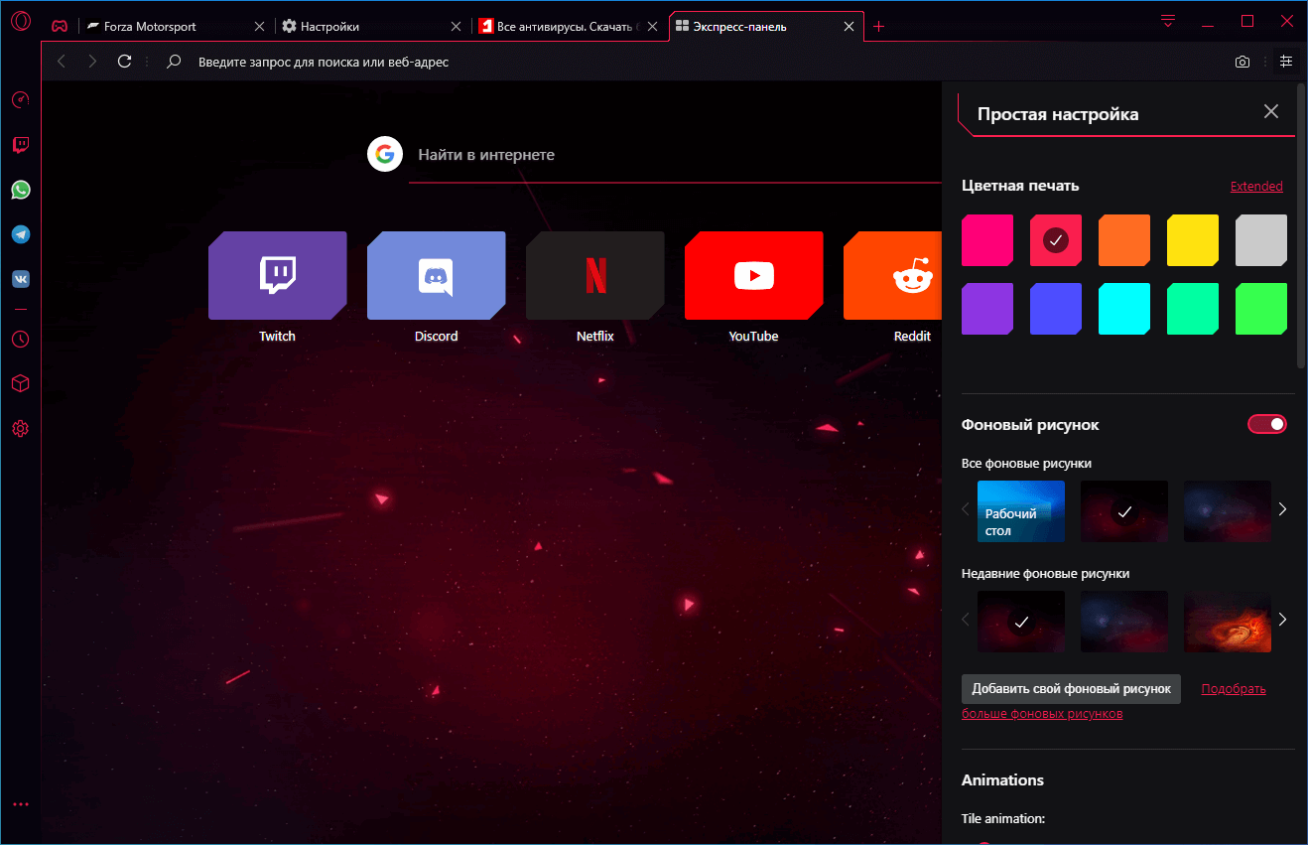This screenshot has height=845, width=1308.
Task: Open the Opera main menu logo
Action: [21, 21]
